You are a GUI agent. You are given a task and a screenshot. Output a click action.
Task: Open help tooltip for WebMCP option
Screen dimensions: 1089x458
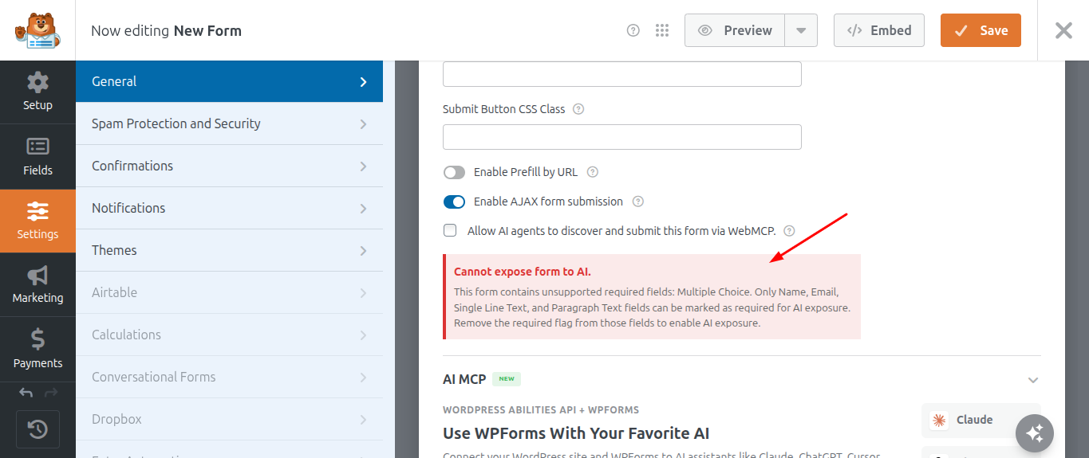[789, 231]
